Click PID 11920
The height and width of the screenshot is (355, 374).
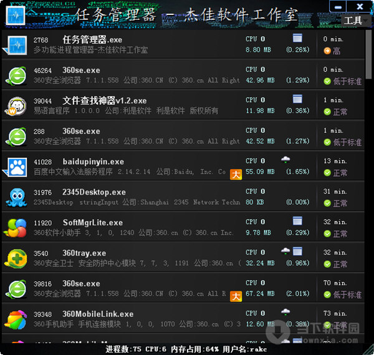pos(42,223)
